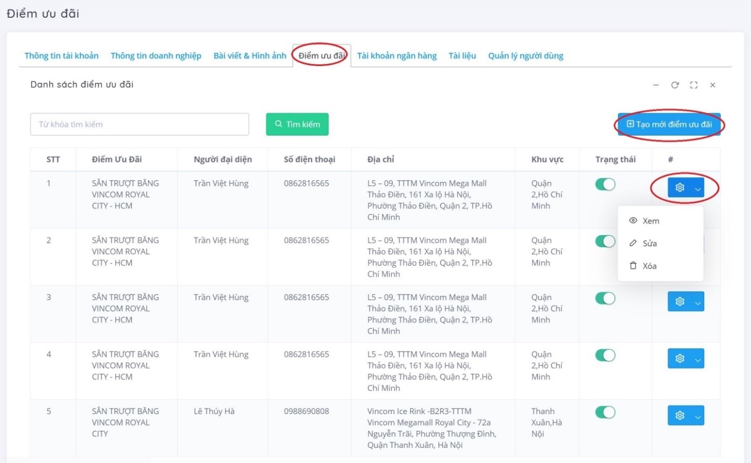The height and width of the screenshot is (463, 751).
Task: Click the Từ khóa tìm kiếm search field
Action: [140, 124]
